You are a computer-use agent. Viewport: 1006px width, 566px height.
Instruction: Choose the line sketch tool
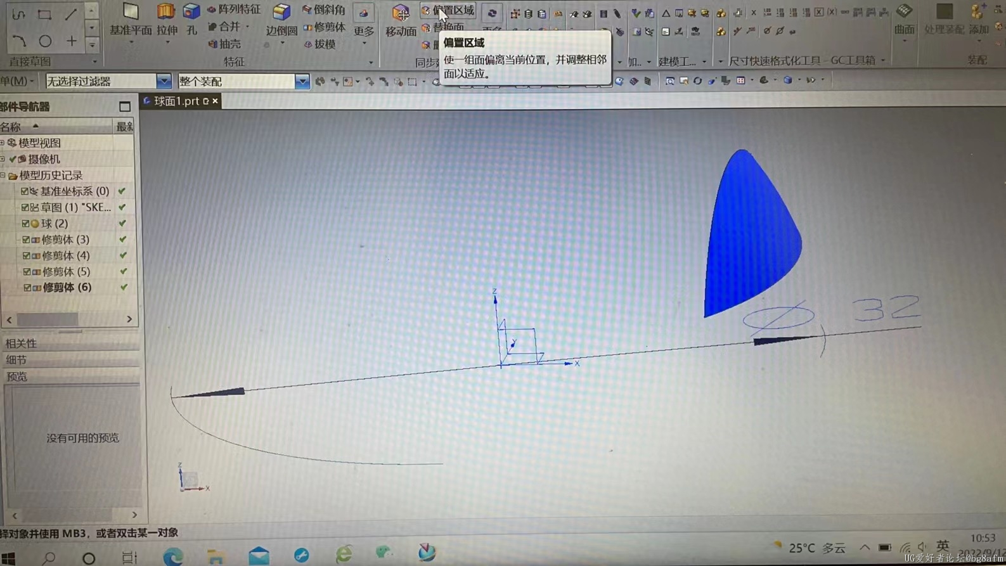[x=71, y=13]
